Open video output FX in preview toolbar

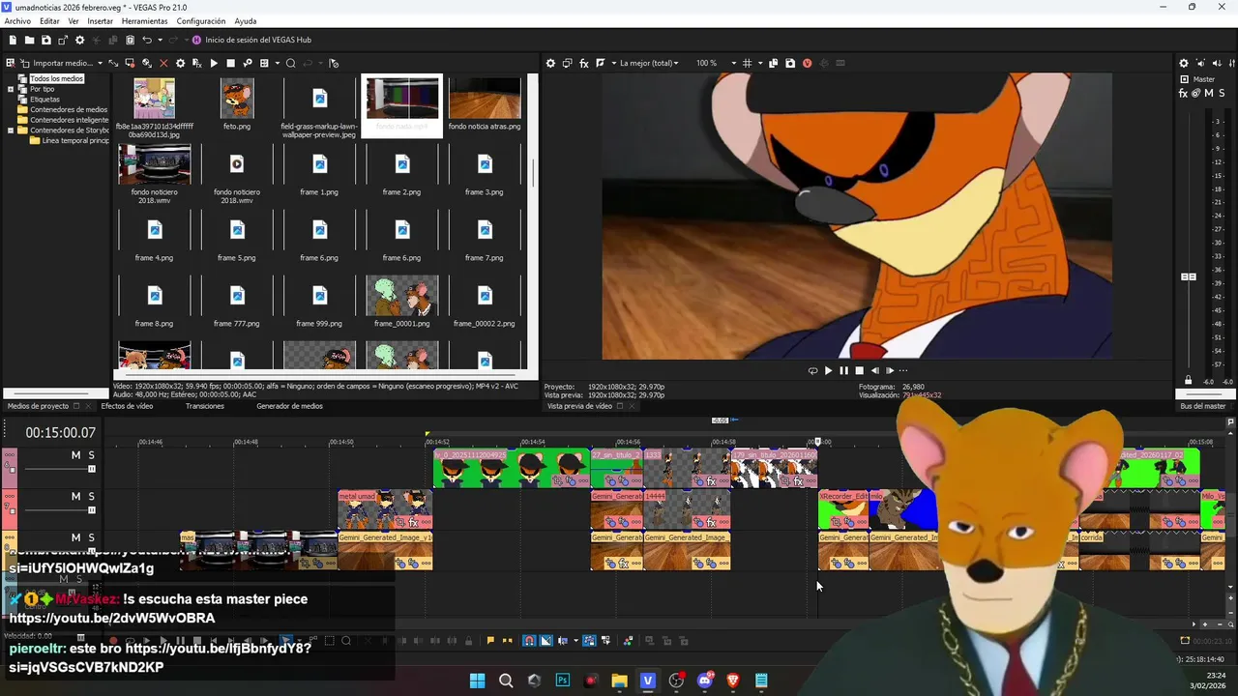tap(583, 63)
